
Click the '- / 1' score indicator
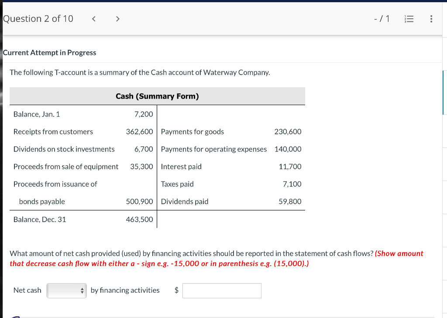382,19
